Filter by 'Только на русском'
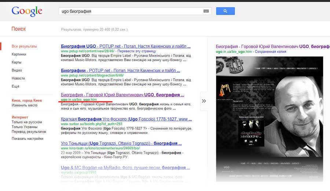 27,122
